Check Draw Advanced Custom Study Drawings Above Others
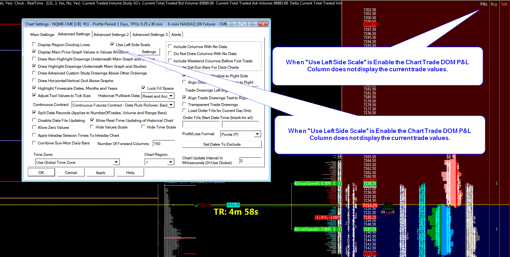The width and height of the screenshot is (510, 257). [34, 73]
